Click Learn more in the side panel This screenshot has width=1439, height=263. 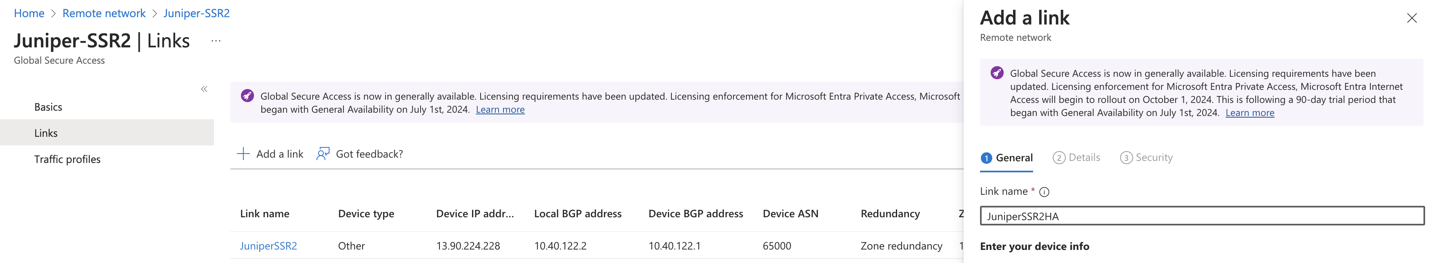coord(1250,113)
